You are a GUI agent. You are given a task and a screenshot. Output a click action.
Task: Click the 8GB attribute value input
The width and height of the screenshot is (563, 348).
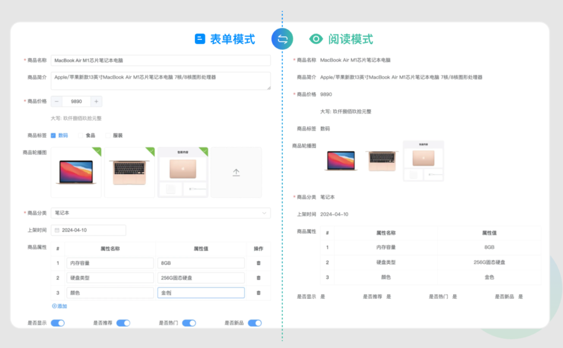tap(201, 263)
